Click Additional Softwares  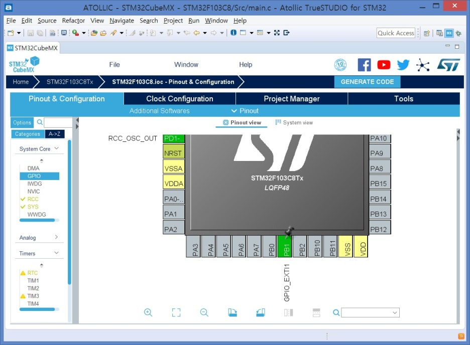tap(160, 111)
